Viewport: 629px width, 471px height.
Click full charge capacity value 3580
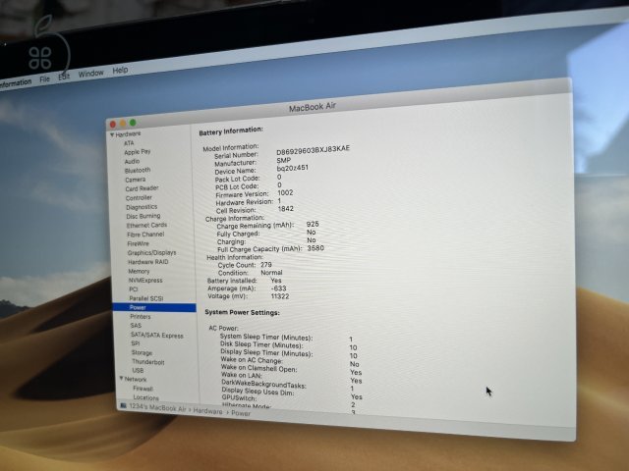click(315, 248)
